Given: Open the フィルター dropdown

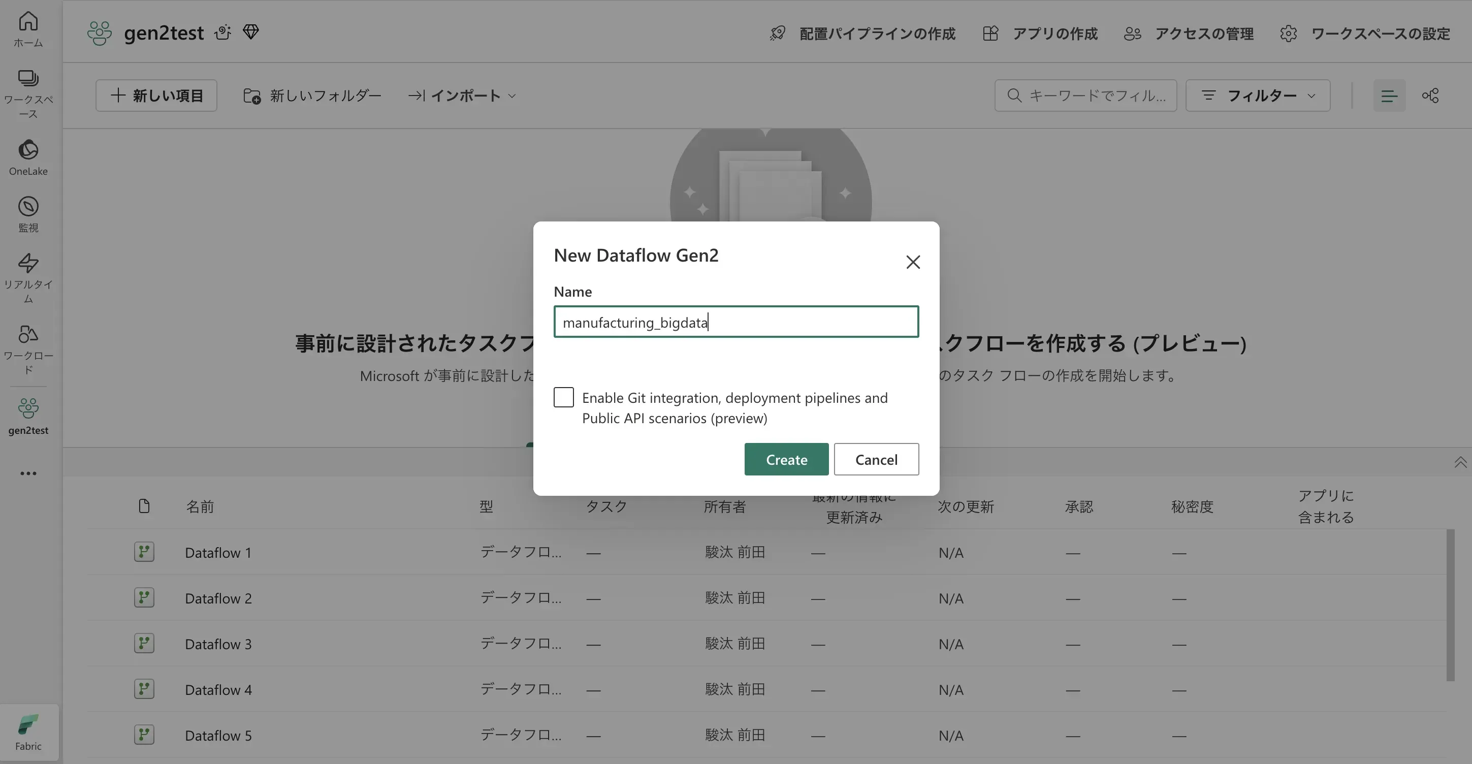Looking at the screenshot, I should [1257, 95].
